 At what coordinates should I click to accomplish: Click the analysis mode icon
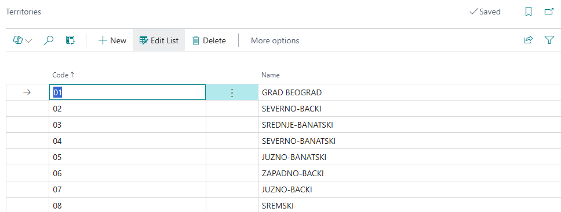[x=70, y=40]
